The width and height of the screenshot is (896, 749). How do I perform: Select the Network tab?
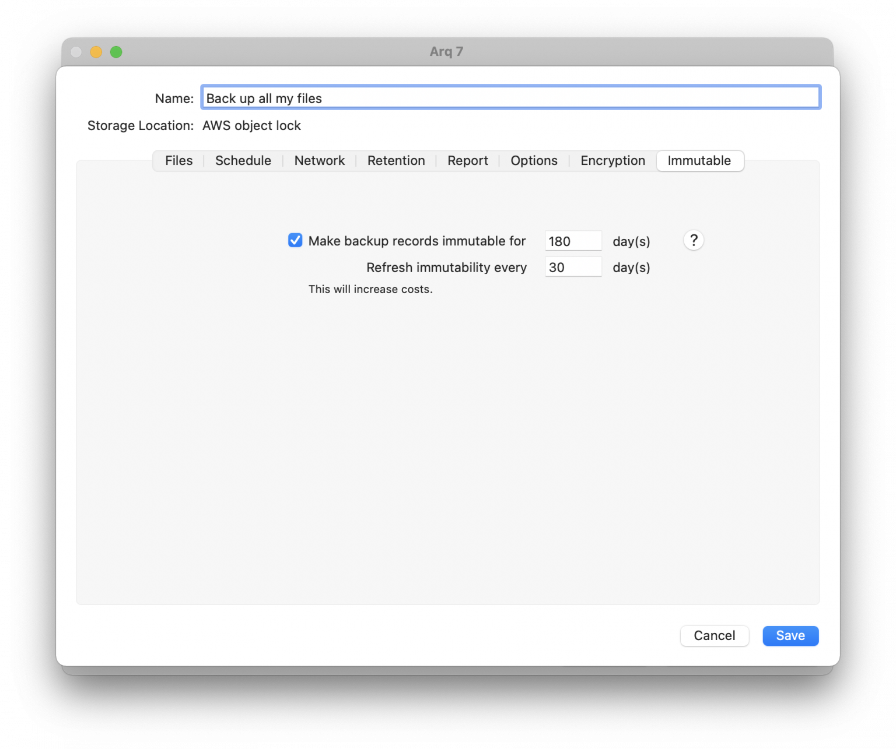click(x=319, y=161)
